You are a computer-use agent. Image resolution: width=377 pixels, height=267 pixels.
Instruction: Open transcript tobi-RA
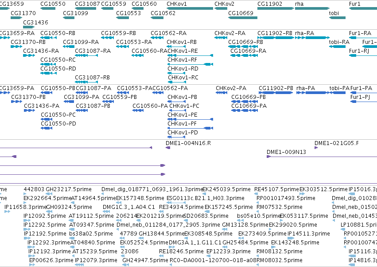pyautogui.click(x=339, y=42)
